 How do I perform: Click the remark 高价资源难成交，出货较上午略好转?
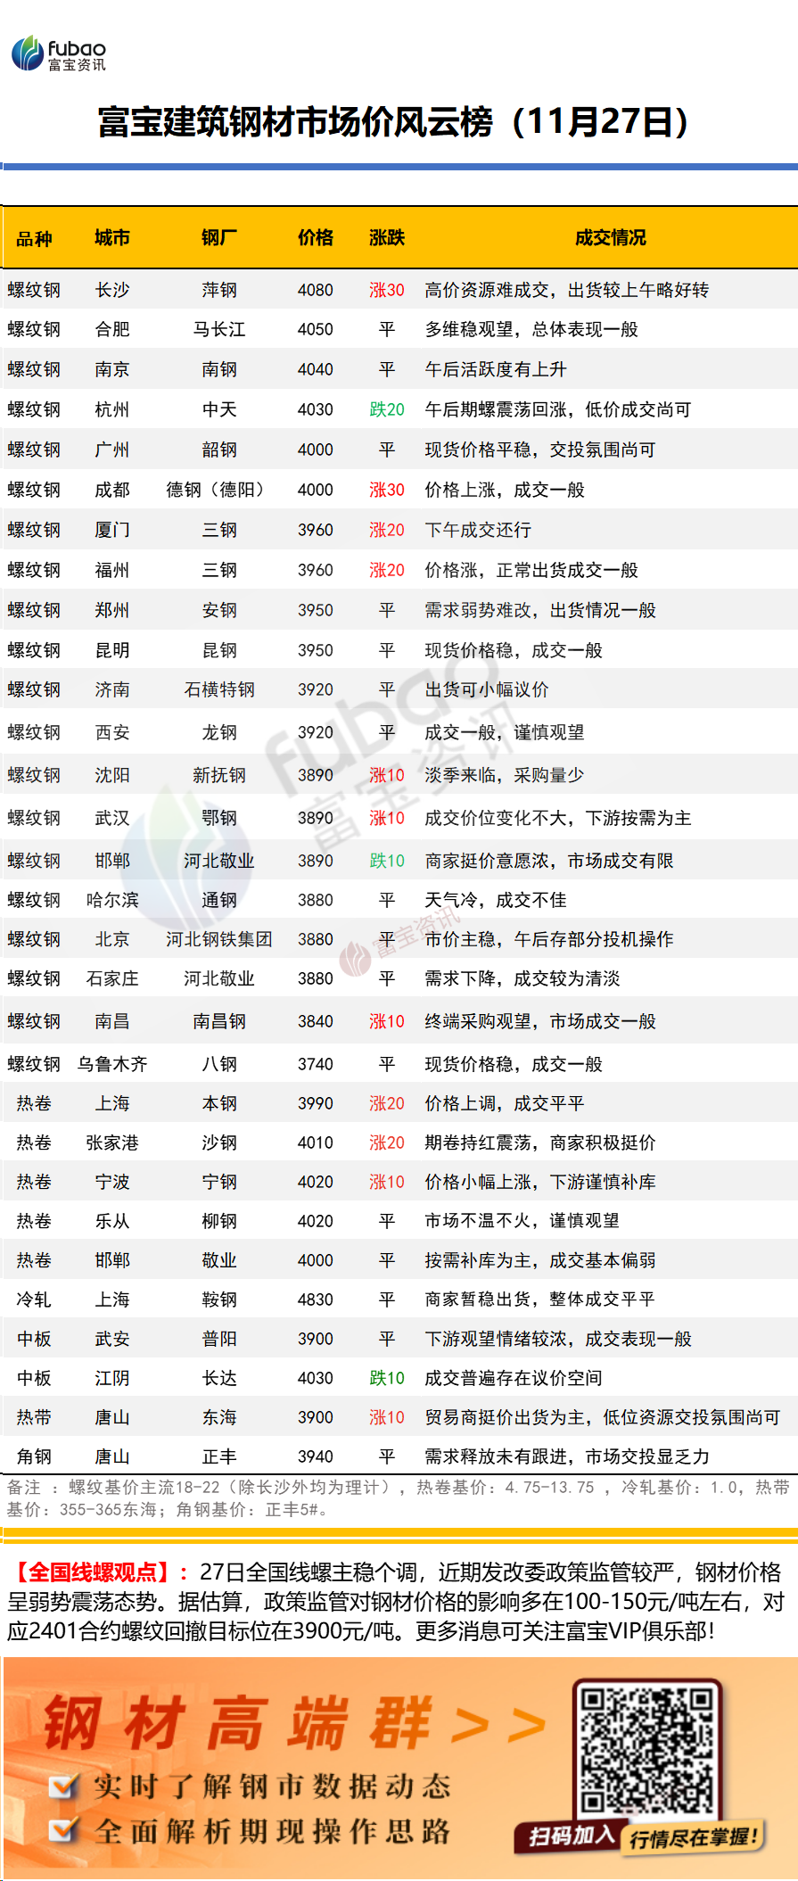coord(567,290)
